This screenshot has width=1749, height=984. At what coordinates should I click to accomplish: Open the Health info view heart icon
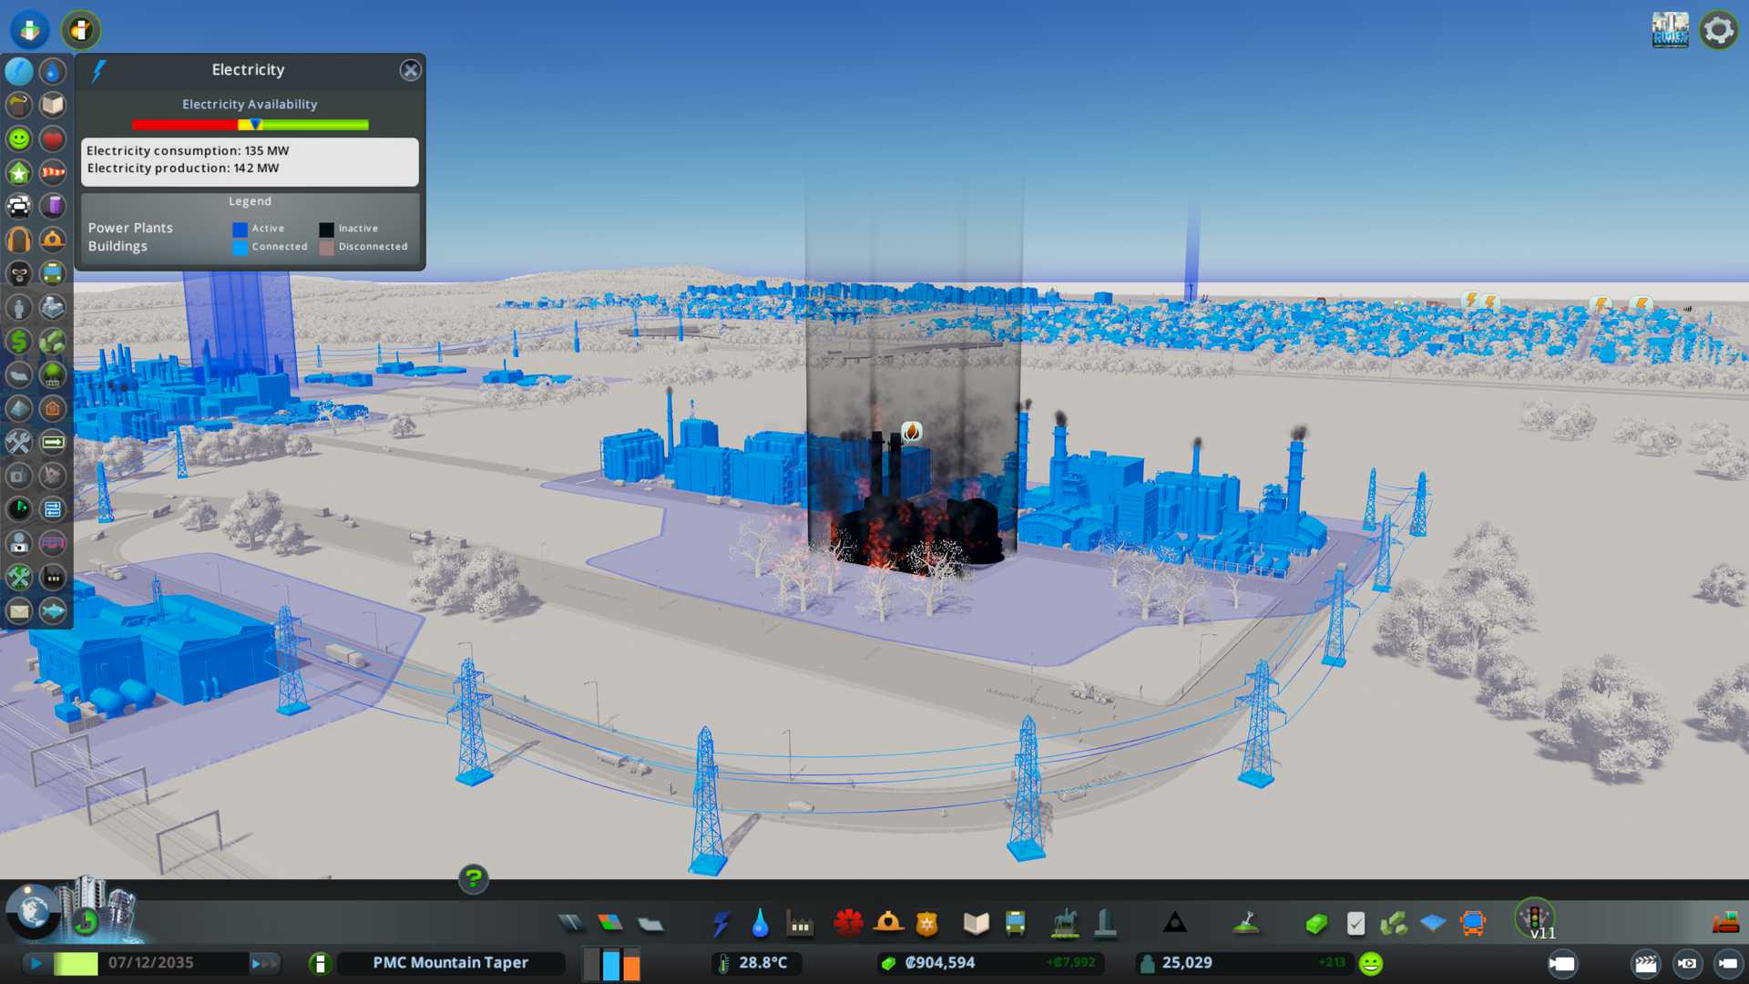click(52, 138)
